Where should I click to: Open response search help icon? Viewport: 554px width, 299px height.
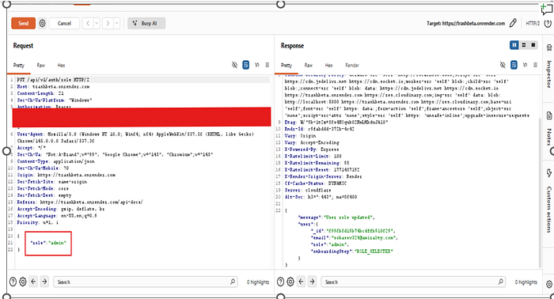coord(280,282)
